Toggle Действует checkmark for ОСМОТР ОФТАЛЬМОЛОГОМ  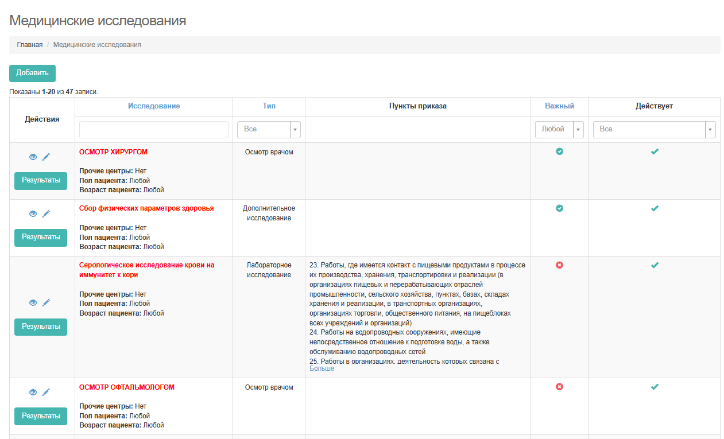(x=654, y=387)
